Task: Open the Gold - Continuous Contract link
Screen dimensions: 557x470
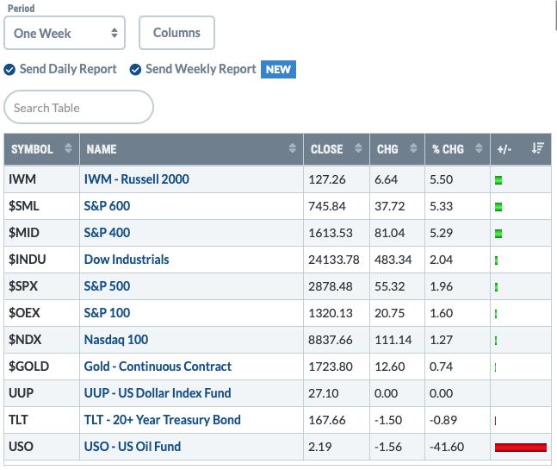Action: point(158,367)
